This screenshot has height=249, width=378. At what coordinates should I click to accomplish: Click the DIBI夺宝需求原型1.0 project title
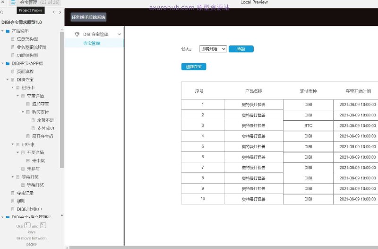pyautogui.click(x=21, y=22)
